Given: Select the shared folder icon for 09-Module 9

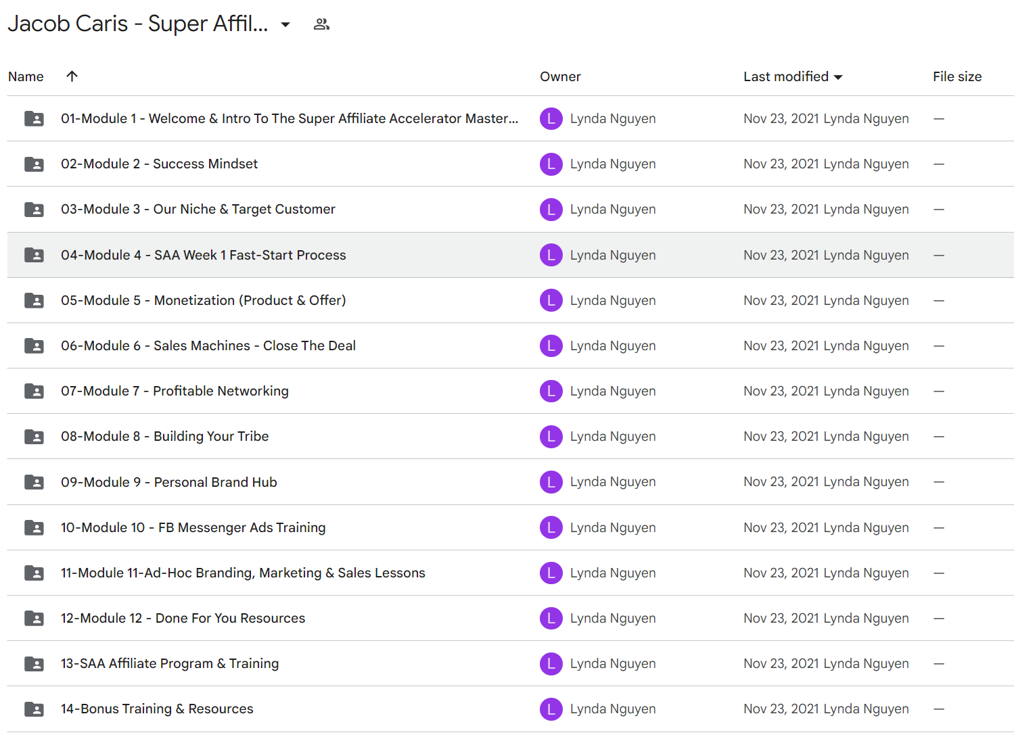Looking at the screenshot, I should coord(34,482).
